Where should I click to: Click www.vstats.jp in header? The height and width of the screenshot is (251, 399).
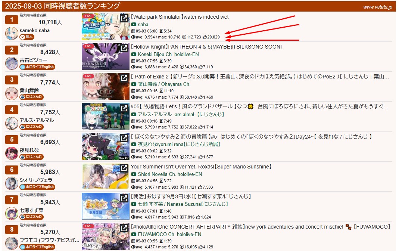378,7
